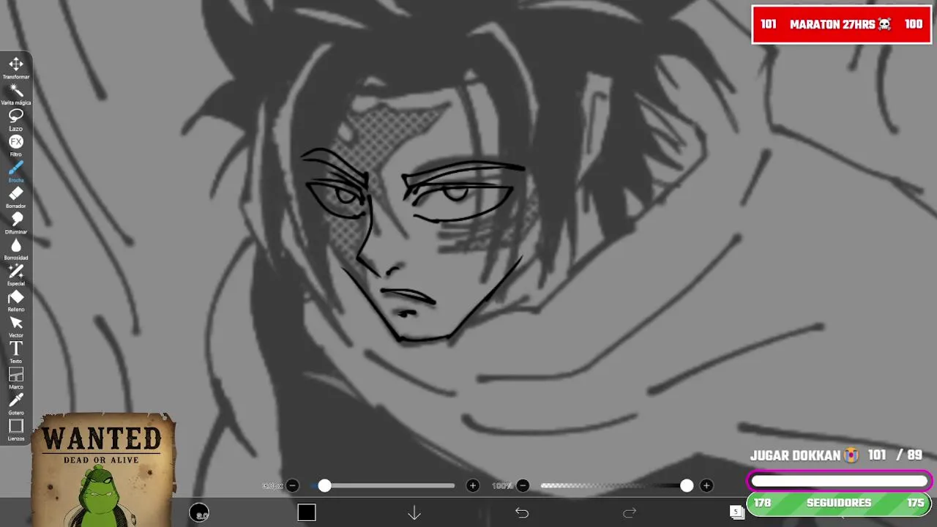The width and height of the screenshot is (937, 527).
Task: Click the SEGUIDORES follower goal bar
Action: [839, 504]
